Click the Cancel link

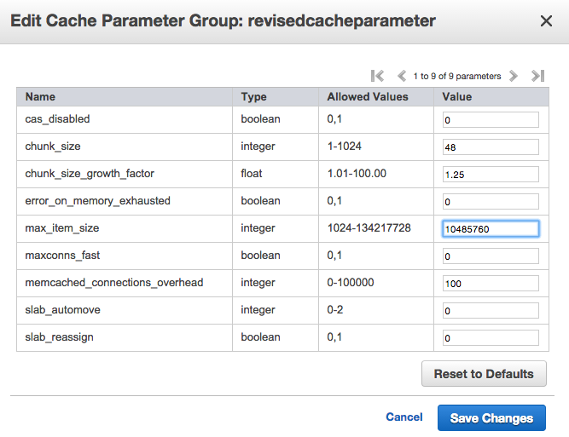[x=404, y=417]
